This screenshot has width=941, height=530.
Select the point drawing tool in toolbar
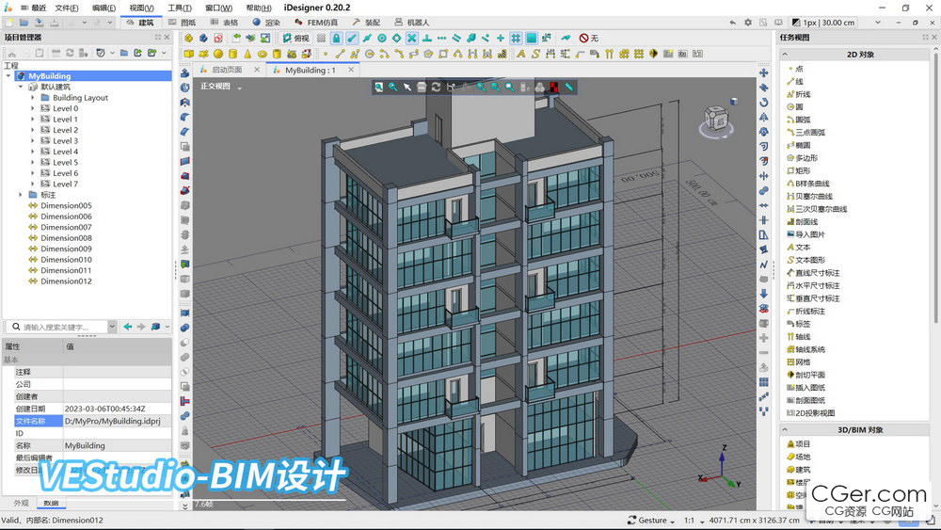pos(326,54)
